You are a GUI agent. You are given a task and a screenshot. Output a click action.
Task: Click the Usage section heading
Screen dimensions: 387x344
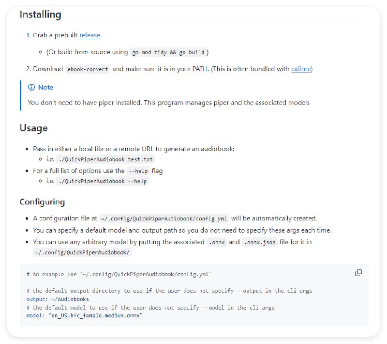[x=34, y=128]
